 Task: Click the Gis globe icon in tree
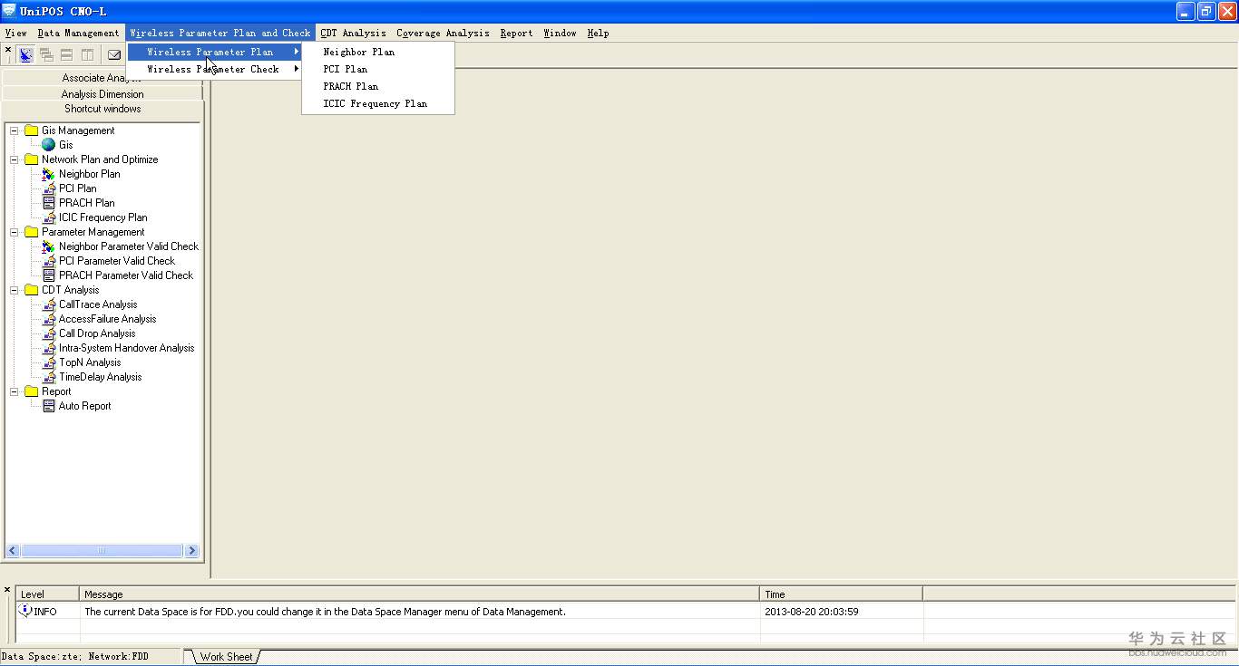tap(49, 145)
